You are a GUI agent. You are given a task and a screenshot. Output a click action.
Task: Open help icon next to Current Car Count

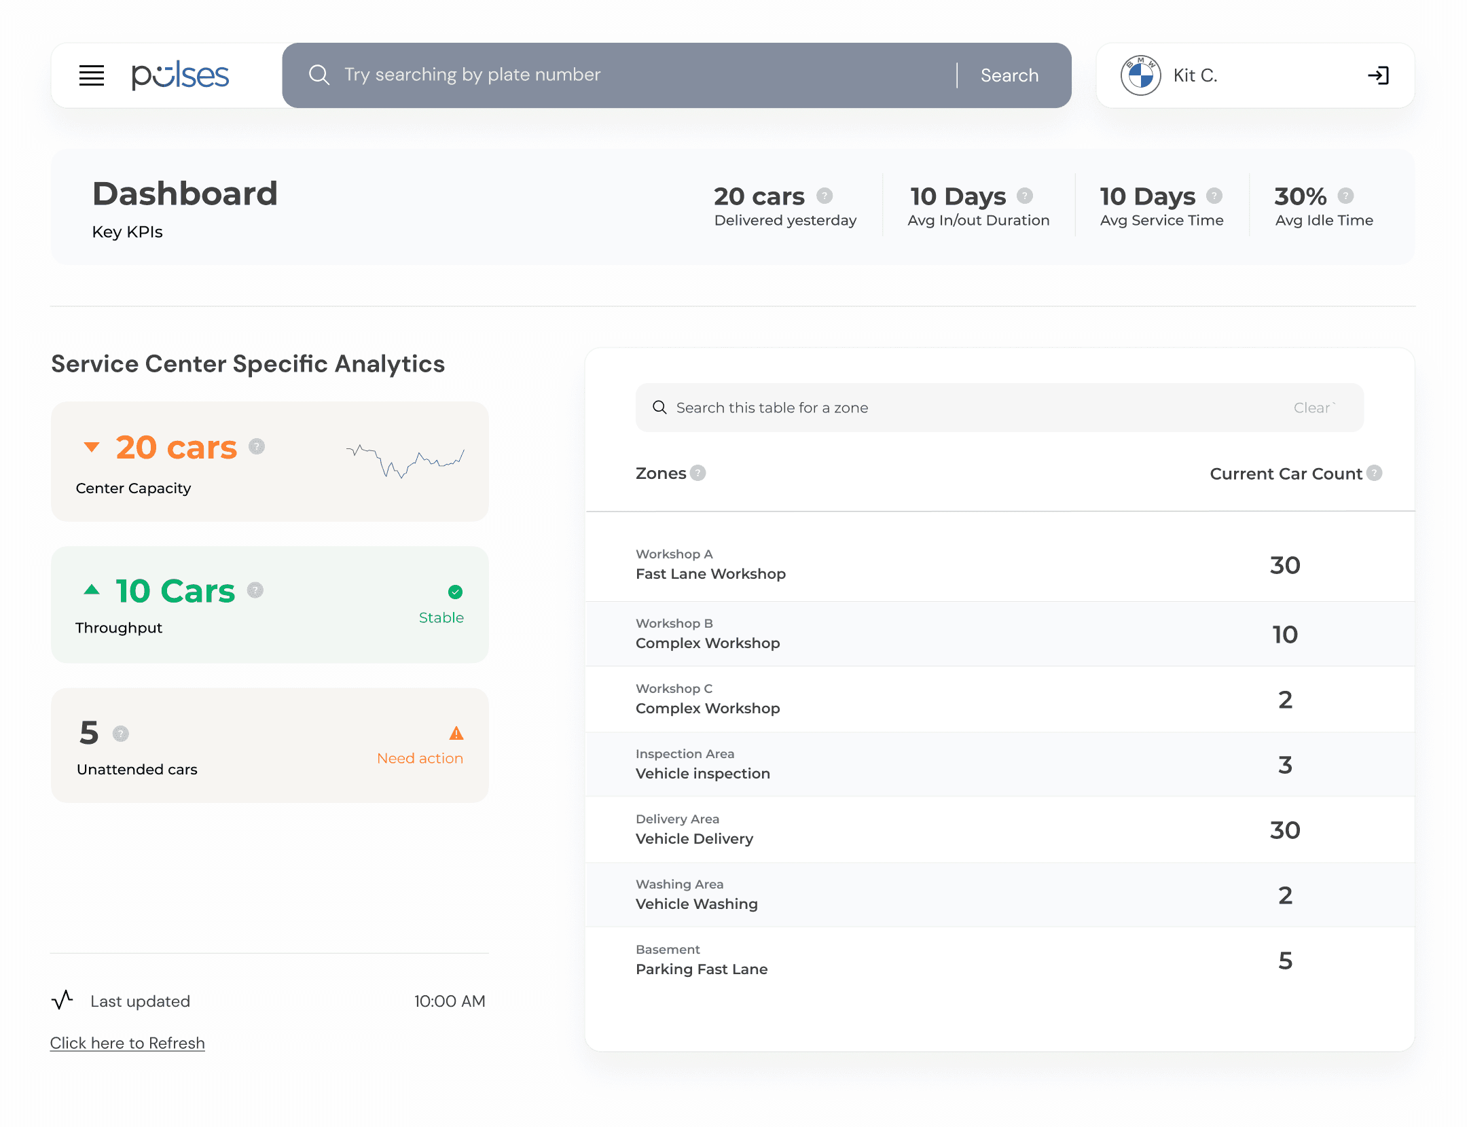coord(1375,473)
